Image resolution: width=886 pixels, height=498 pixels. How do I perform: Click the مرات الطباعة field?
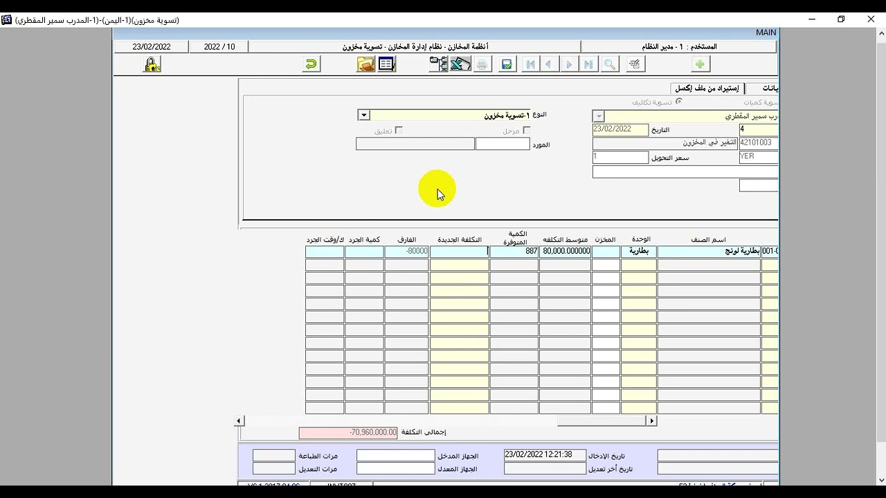pos(273,456)
